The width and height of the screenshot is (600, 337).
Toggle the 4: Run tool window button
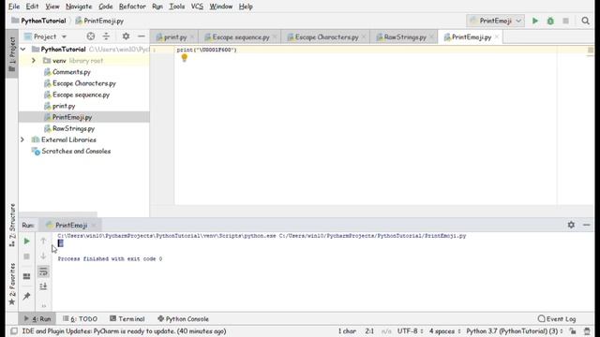[x=37, y=318]
